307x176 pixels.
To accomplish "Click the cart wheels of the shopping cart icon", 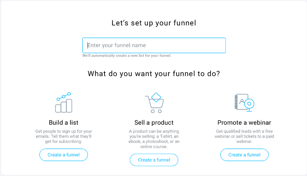I will point(156,111).
